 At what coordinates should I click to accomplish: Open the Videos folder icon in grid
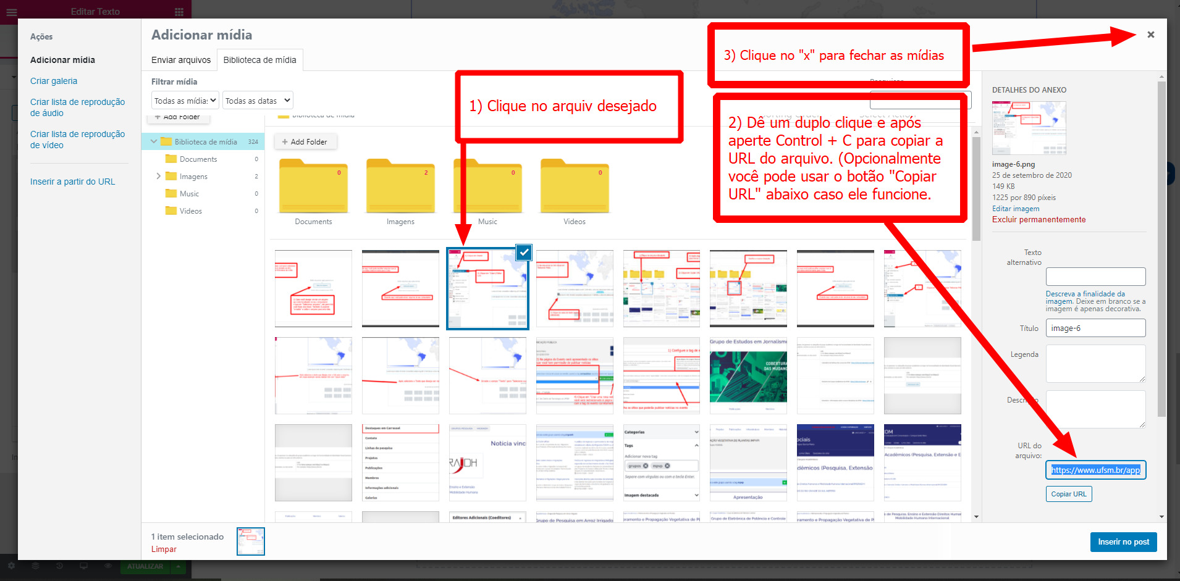pos(574,186)
